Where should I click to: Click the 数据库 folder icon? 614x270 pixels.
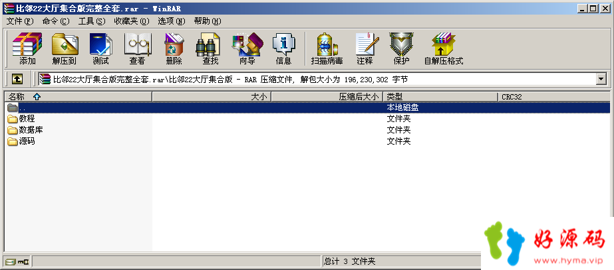(13, 130)
